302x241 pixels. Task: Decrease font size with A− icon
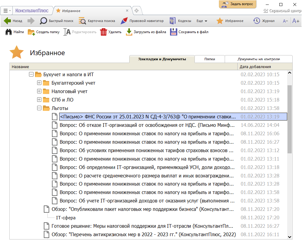[x=285, y=21]
